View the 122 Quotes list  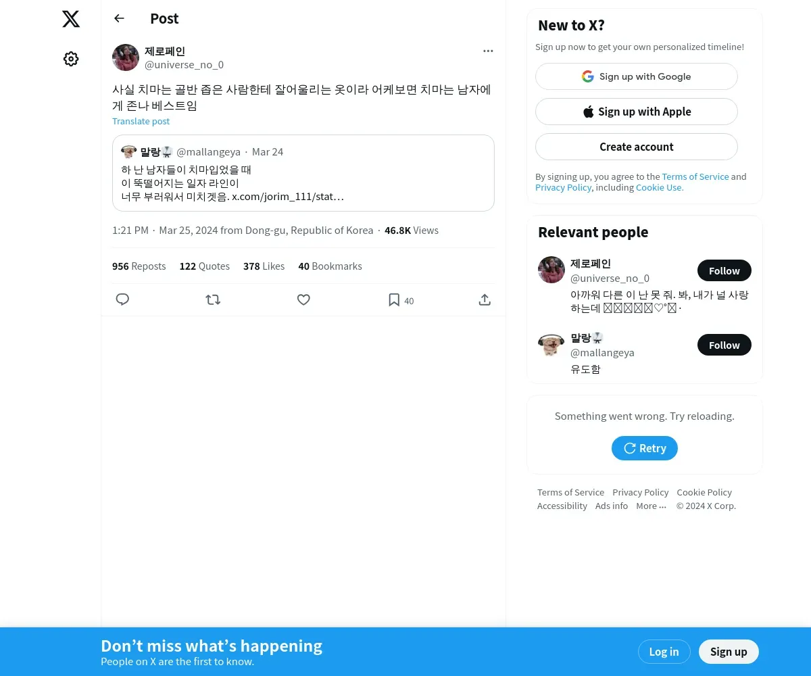point(204,266)
